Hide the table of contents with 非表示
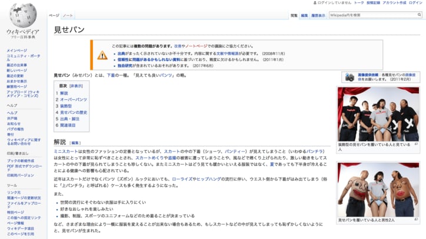The width and height of the screenshot is (426, 239). click(x=76, y=86)
